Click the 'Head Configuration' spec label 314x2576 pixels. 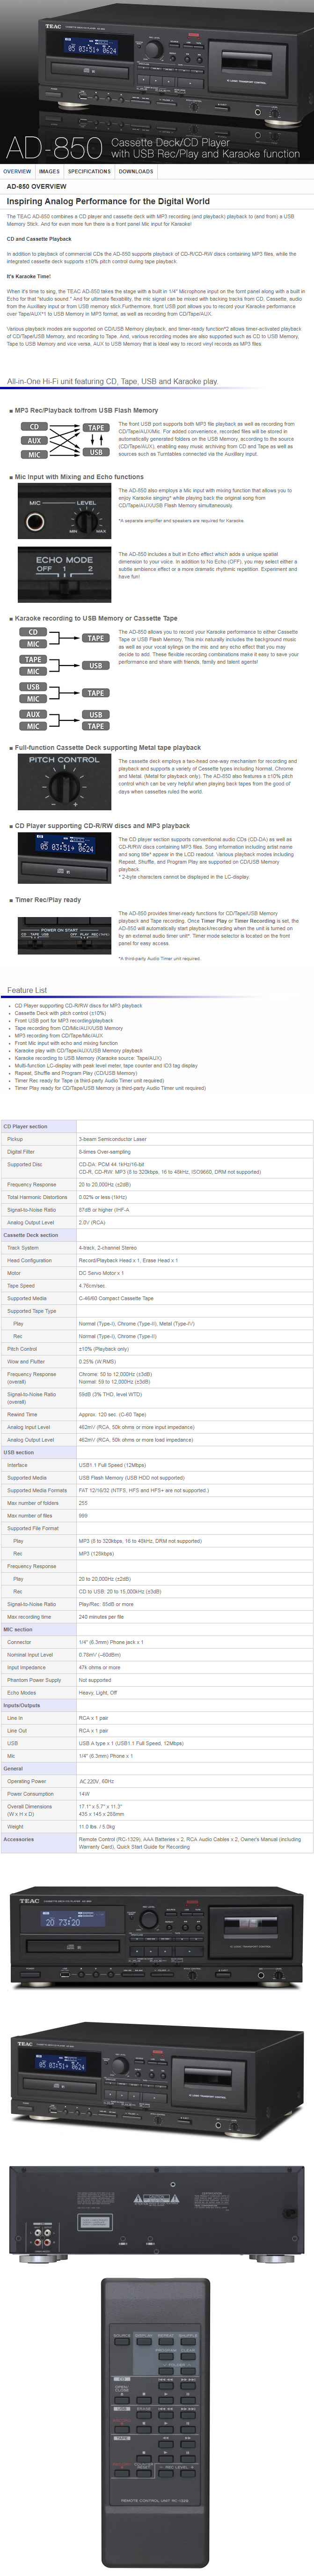click(x=29, y=1261)
